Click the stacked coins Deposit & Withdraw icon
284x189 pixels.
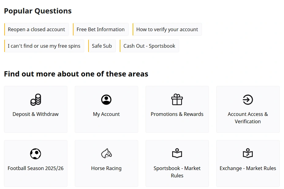tap(36, 99)
